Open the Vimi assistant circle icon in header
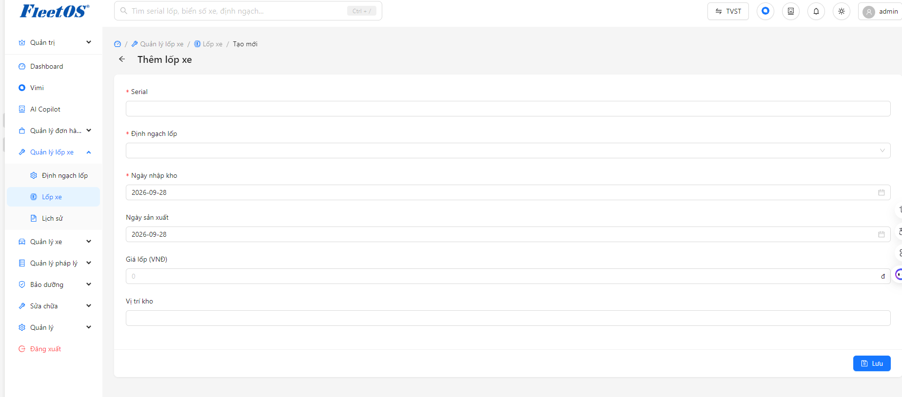Viewport: 902px width, 397px height. tap(765, 11)
